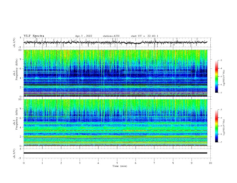Click time axis tick label '3'
The image size is (237, 183).
tap(80, 163)
